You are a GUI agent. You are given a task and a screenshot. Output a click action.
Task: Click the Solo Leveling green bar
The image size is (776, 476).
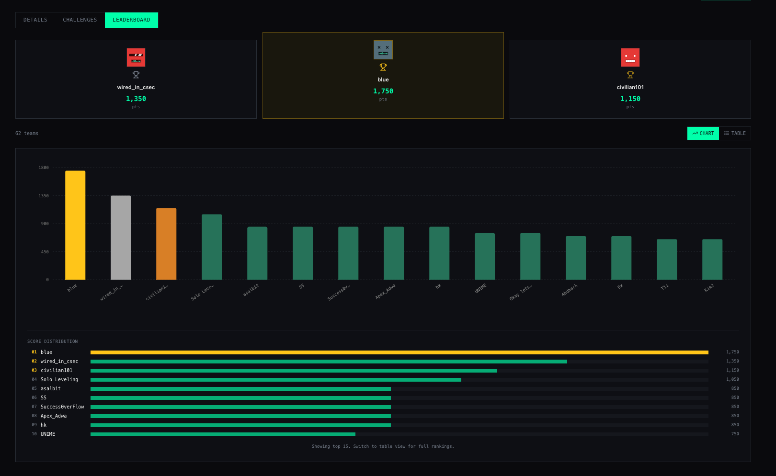(x=212, y=247)
